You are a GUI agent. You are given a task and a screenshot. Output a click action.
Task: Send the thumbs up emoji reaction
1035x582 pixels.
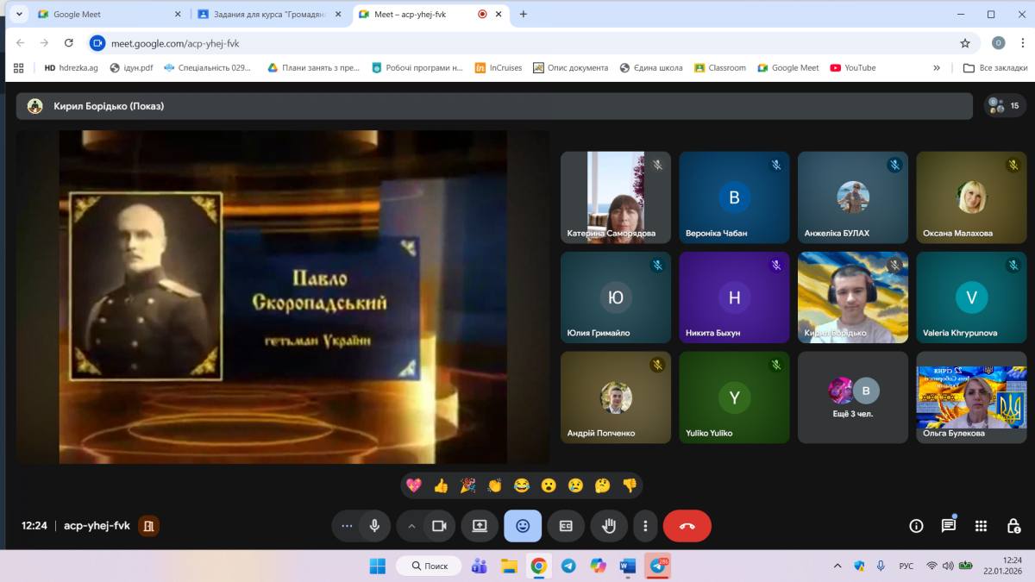(x=441, y=485)
